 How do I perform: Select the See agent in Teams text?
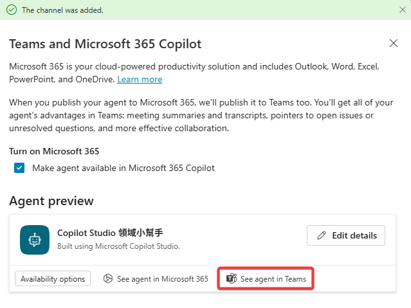coord(273,279)
